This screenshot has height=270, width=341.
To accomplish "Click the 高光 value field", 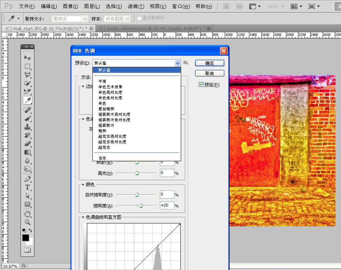I will pyautogui.click(x=167, y=173).
